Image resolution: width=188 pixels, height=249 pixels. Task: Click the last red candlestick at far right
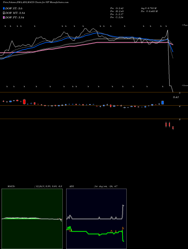tap(173, 128)
